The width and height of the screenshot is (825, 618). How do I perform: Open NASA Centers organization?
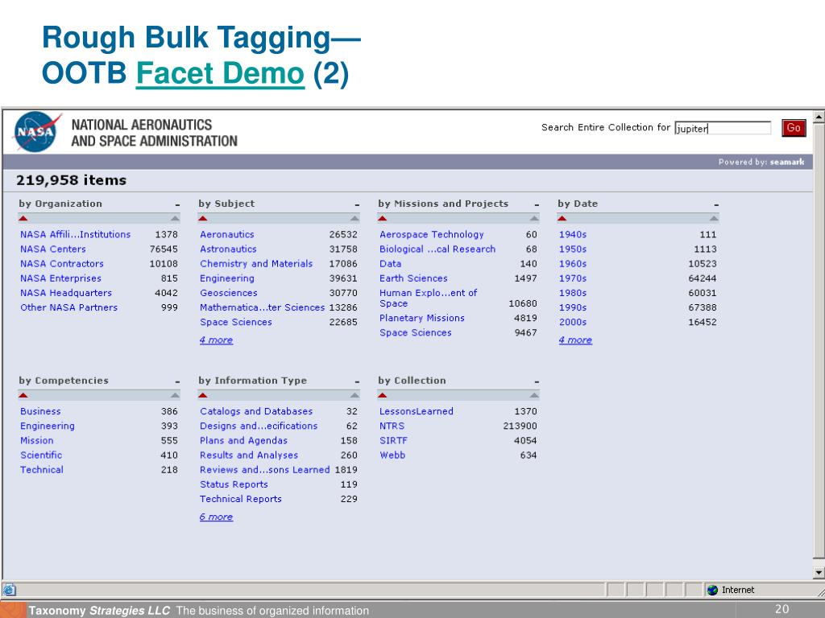click(x=53, y=249)
